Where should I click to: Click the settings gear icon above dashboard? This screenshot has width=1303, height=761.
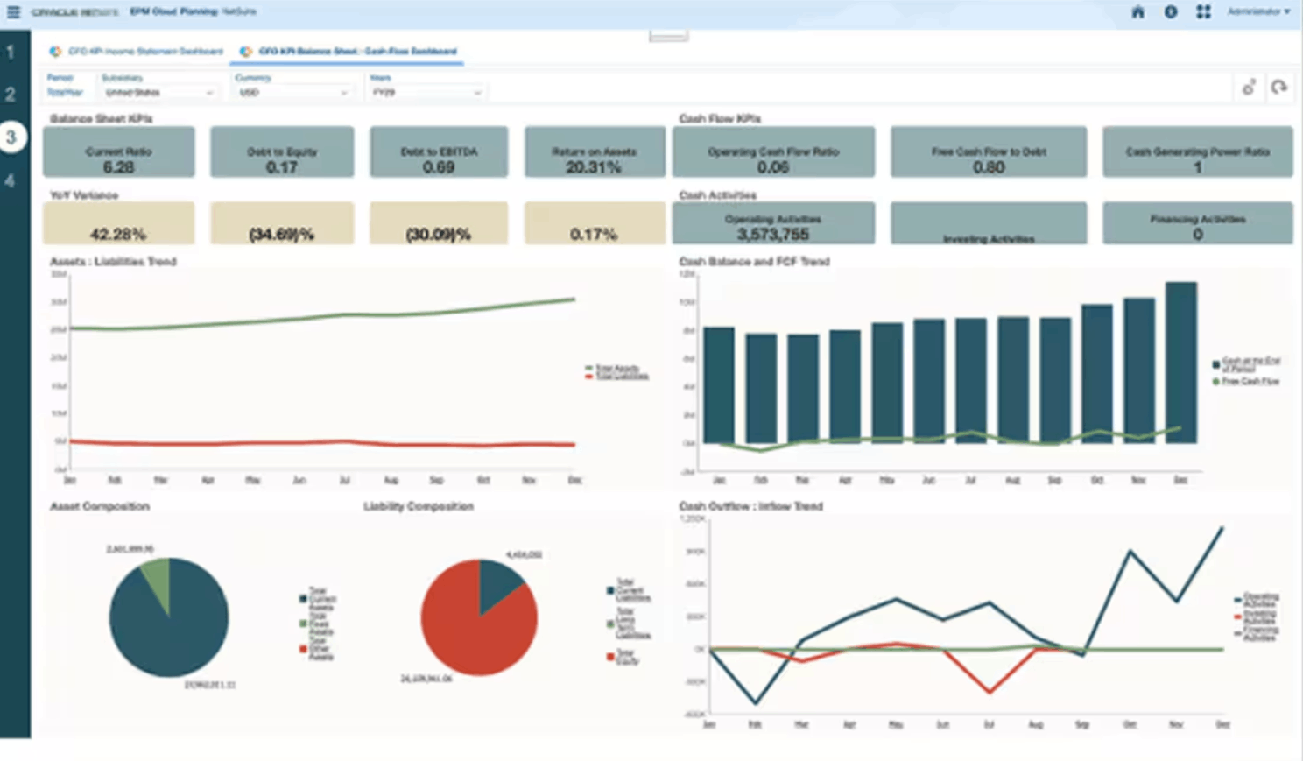point(1247,88)
